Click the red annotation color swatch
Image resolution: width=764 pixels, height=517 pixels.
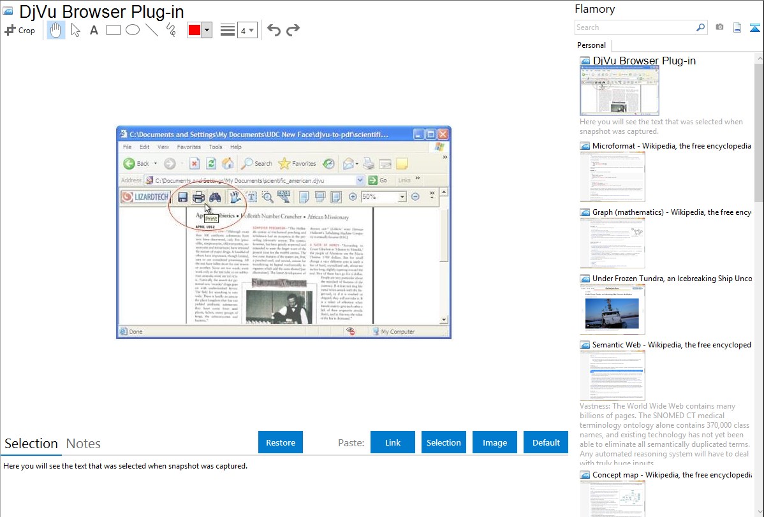[195, 30]
